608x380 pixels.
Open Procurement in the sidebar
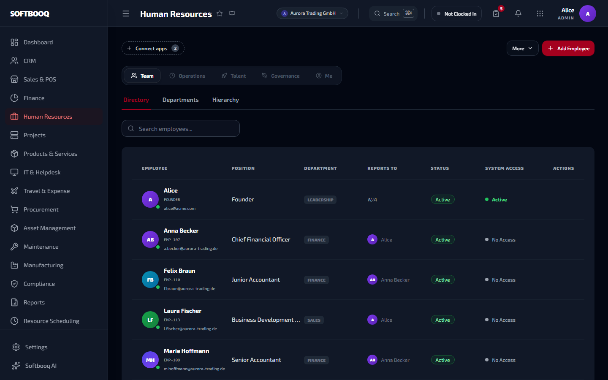[x=54, y=209]
